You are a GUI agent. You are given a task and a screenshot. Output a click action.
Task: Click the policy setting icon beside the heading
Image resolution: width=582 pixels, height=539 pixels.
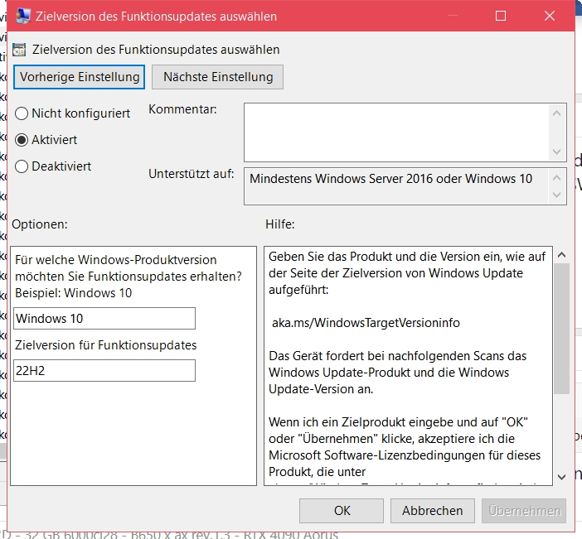pos(19,50)
